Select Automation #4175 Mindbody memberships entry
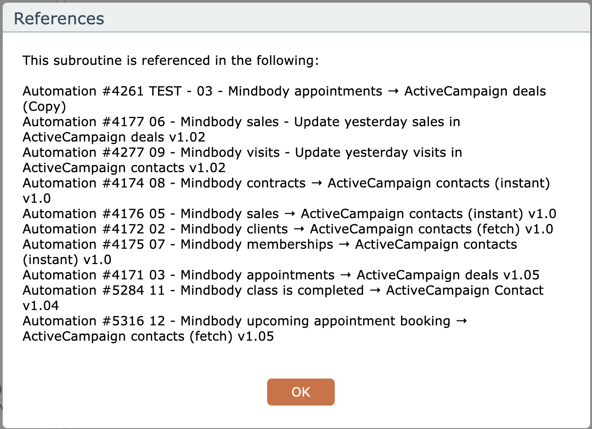This screenshot has width=592, height=429. click(269, 245)
